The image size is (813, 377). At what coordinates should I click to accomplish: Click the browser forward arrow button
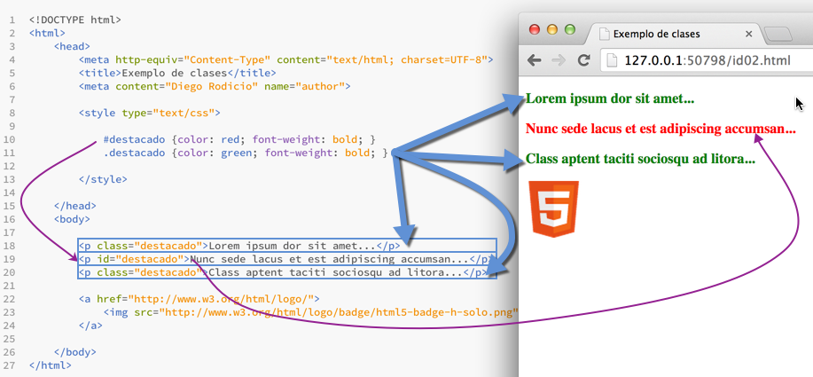pos(559,60)
